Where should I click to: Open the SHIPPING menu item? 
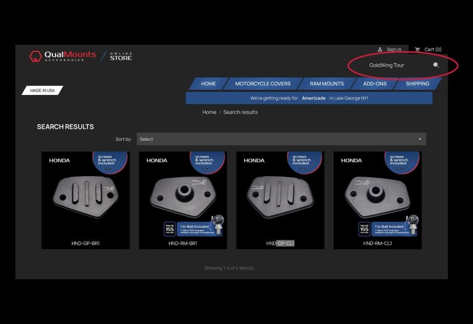(417, 84)
